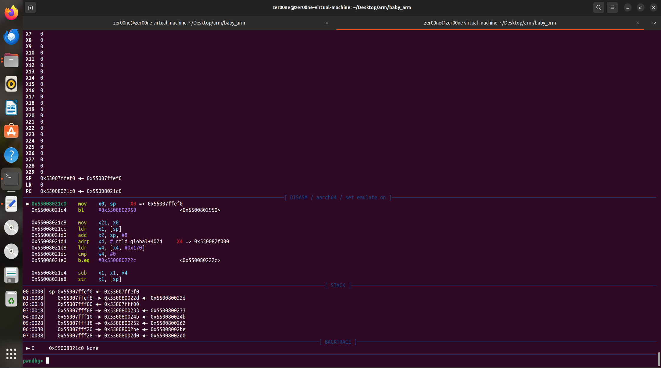This screenshot has height=368, width=661.
Task: Open terminal search
Action: tap(598, 8)
